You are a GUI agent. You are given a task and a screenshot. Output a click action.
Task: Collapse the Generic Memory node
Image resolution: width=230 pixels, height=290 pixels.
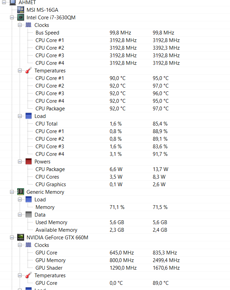point(12,192)
